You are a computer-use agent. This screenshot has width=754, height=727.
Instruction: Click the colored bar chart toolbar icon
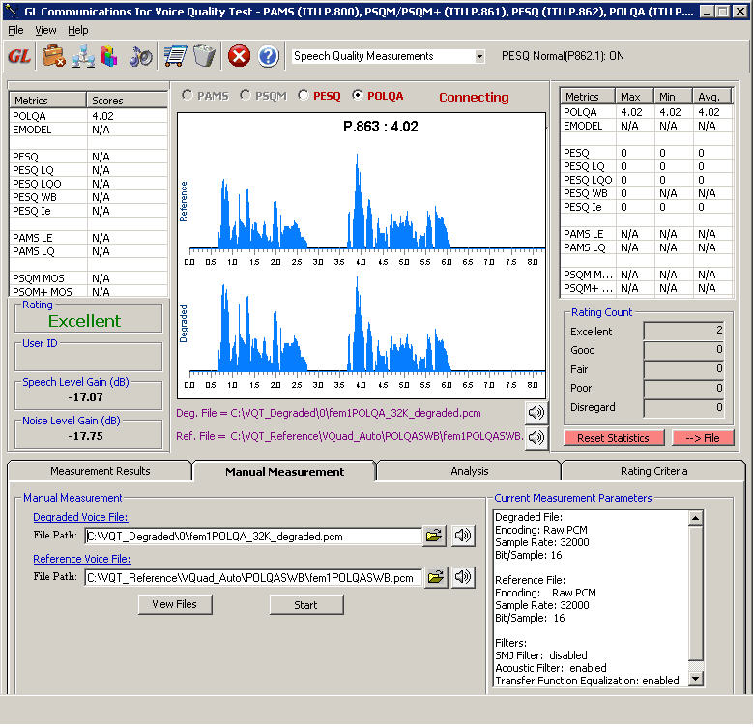click(x=109, y=56)
